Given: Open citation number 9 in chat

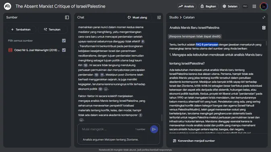Looking at the screenshot, I should click(143, 41).
